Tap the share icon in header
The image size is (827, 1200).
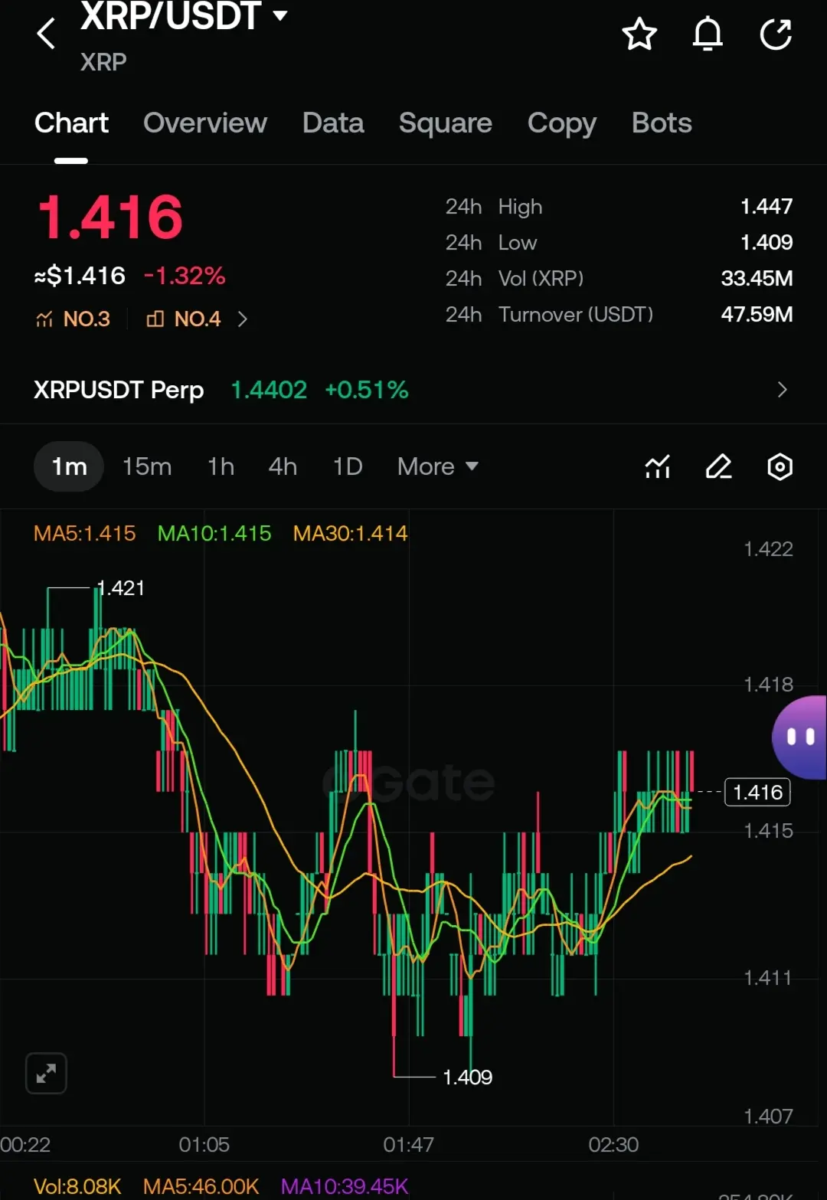(x=775, y=34)
